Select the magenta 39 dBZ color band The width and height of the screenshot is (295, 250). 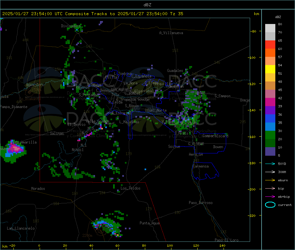pyautogui.click(x=270, y=102)
